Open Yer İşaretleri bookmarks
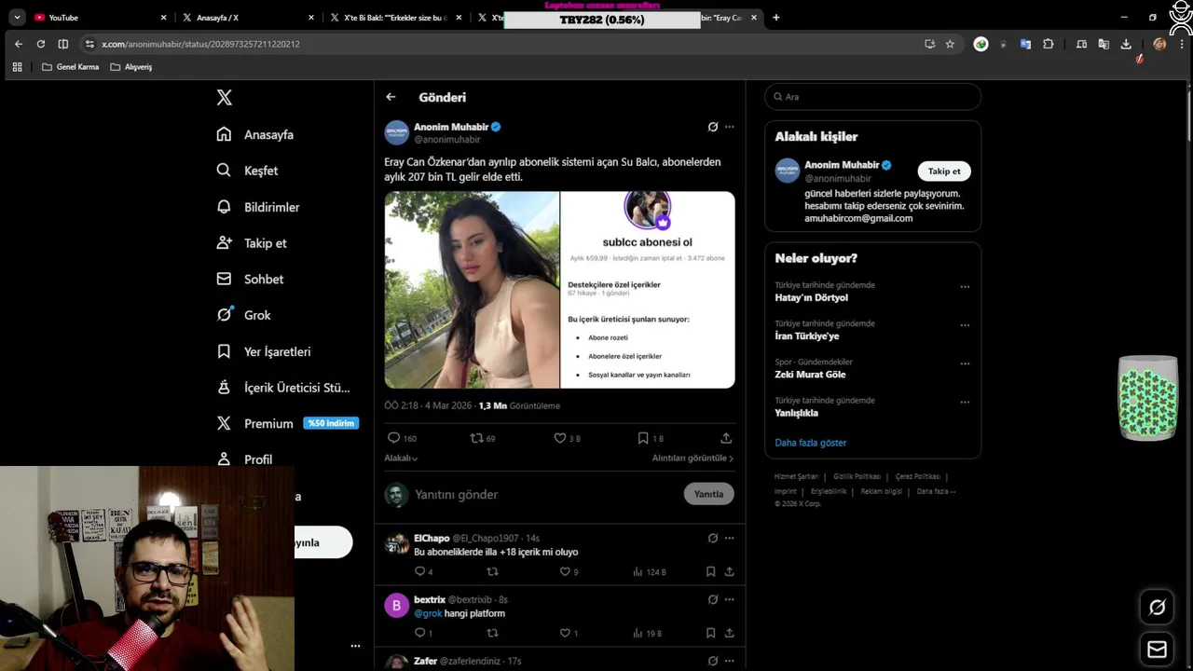 click(263, 351)
